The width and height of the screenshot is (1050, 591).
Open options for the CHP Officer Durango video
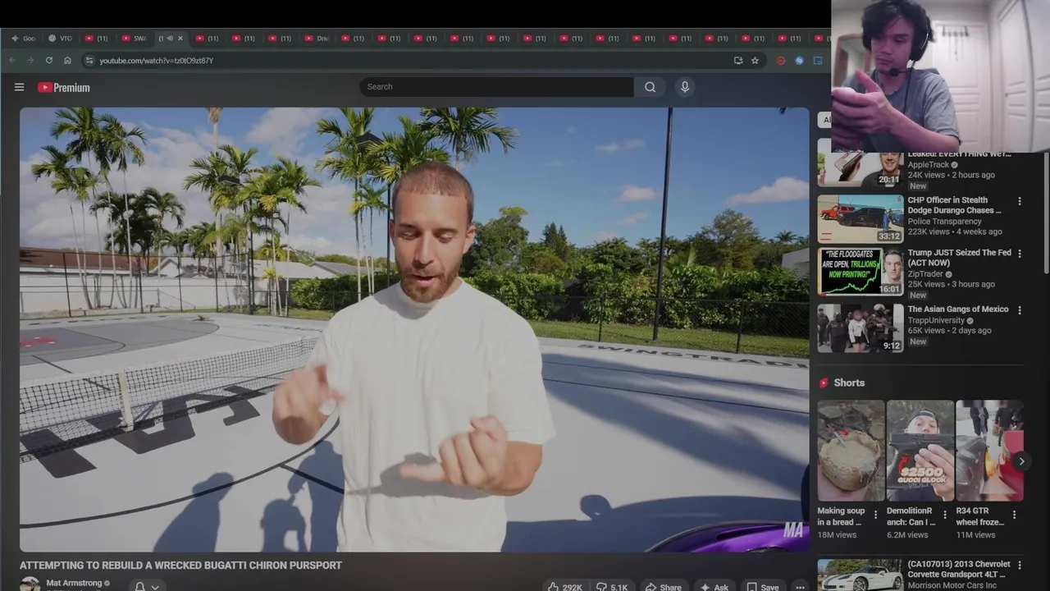pos(1020,201)
